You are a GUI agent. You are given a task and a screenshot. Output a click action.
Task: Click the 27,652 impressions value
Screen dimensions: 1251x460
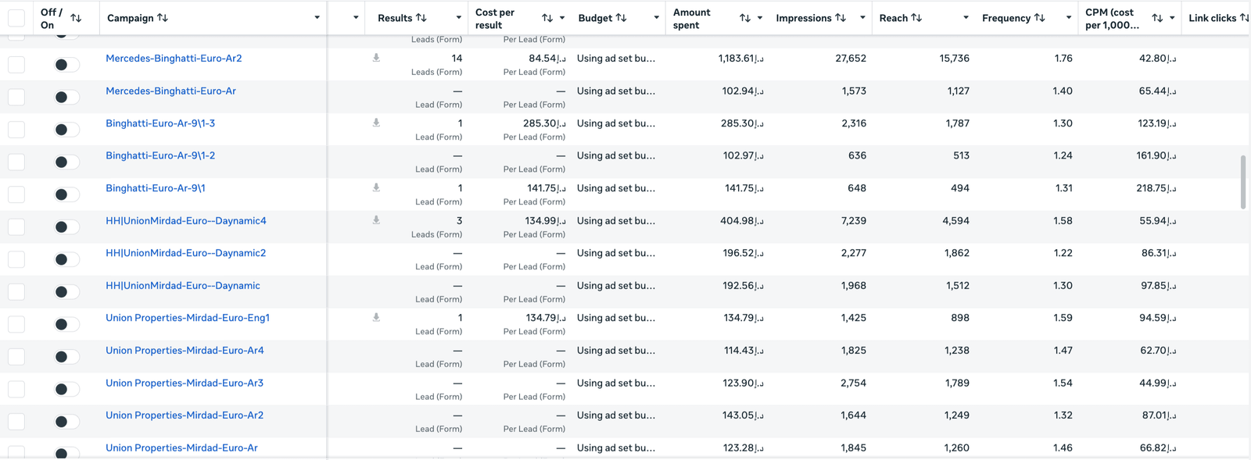pyautogui.click(x=851, y=58)
